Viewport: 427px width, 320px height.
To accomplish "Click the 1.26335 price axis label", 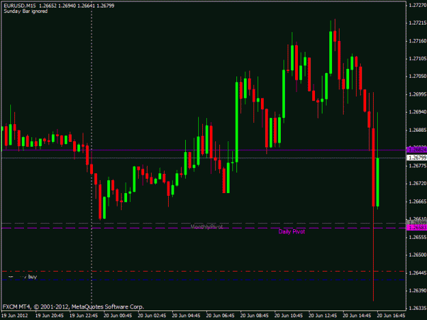I will coord(417,308).
